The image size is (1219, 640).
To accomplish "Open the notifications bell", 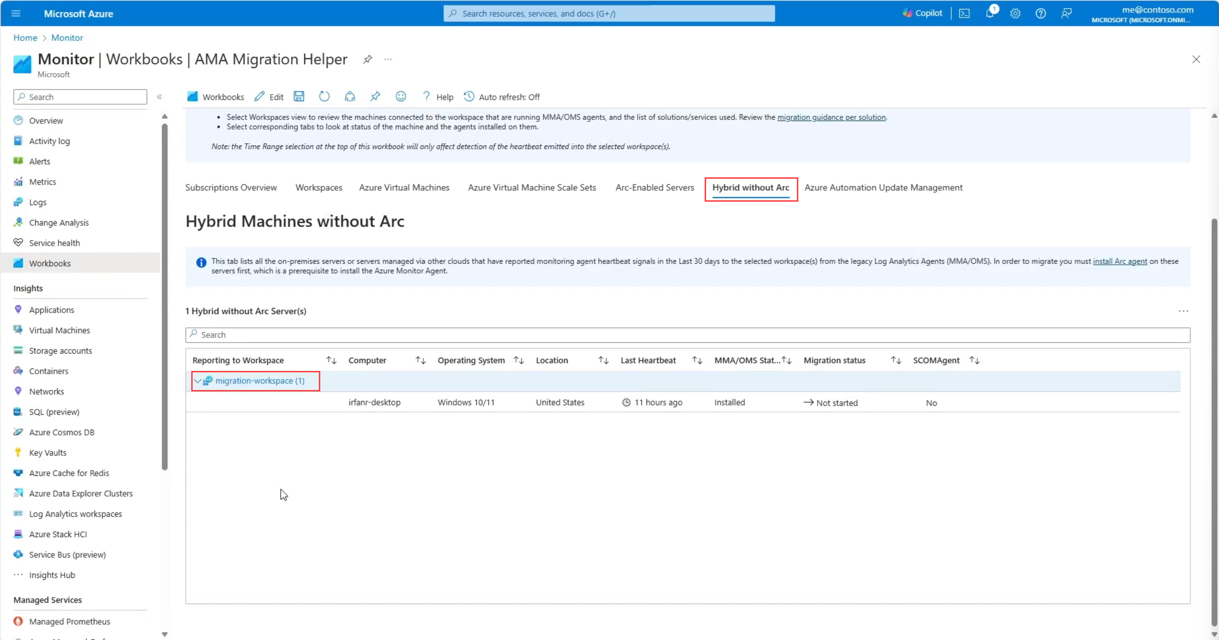I will [x=990, y=13].
